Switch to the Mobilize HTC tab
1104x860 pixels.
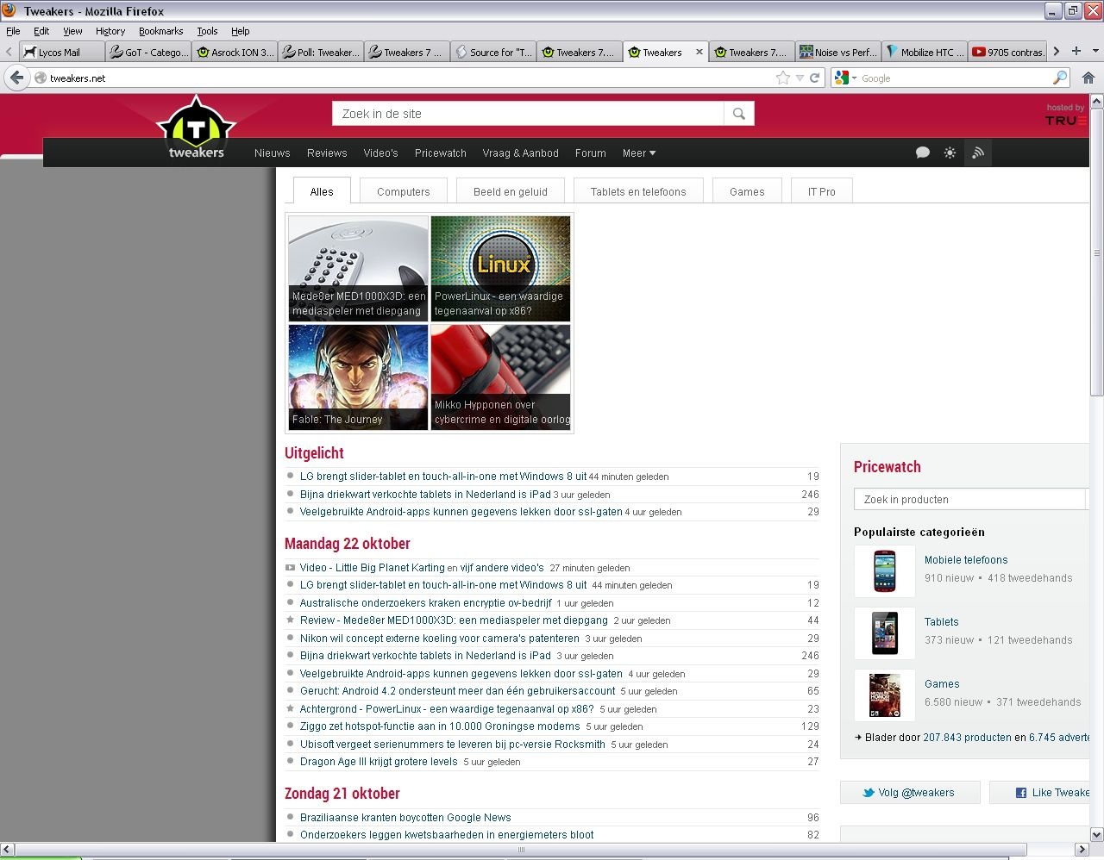pos(924,52)
